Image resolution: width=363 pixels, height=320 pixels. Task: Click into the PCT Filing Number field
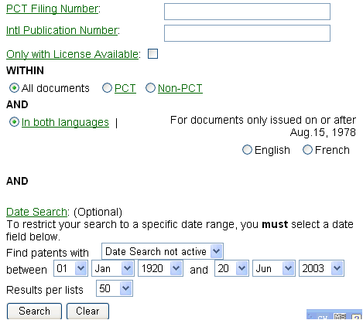[x=247, y=12]
